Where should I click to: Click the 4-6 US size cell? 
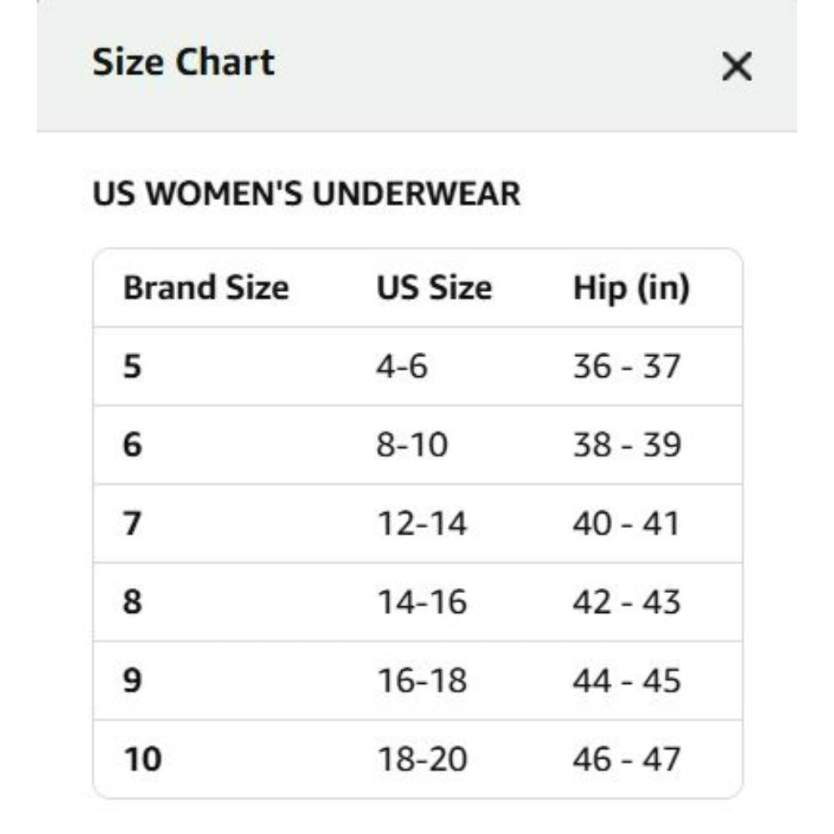(402, 366)
